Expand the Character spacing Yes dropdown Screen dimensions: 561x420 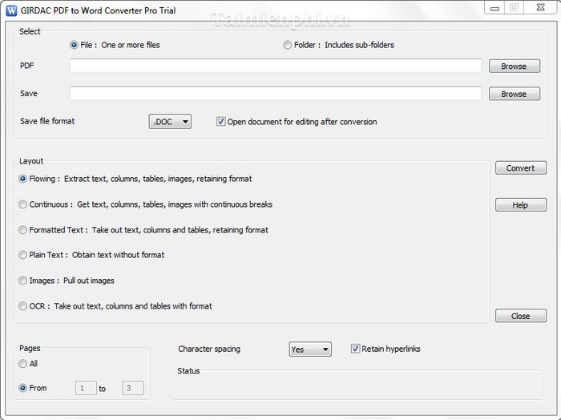click(x=309, y=349)
